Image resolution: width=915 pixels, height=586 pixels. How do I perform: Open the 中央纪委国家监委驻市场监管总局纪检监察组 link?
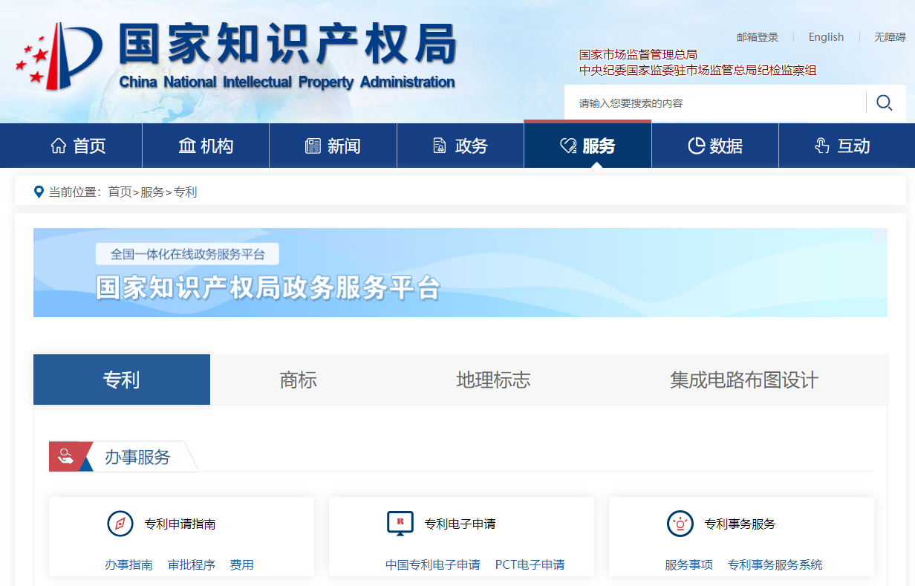[697, 71]
